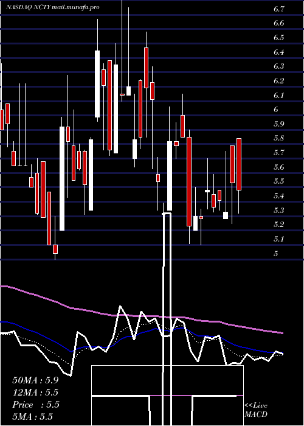The width and height of the screenshot is (304, 426).
Task: Click the 6 price axis label
Action: point(276,110)
